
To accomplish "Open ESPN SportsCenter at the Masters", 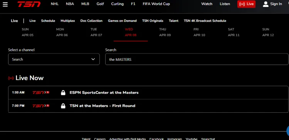I will 104,93.
